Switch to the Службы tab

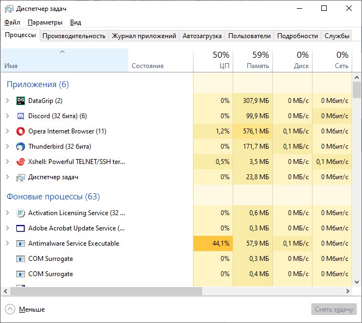(x=336, y=36)
